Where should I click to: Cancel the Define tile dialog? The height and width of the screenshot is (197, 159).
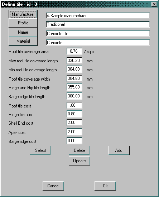pyautogui.click(x=53, y=186)
